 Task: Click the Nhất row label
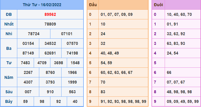click(x=9, y=24)
